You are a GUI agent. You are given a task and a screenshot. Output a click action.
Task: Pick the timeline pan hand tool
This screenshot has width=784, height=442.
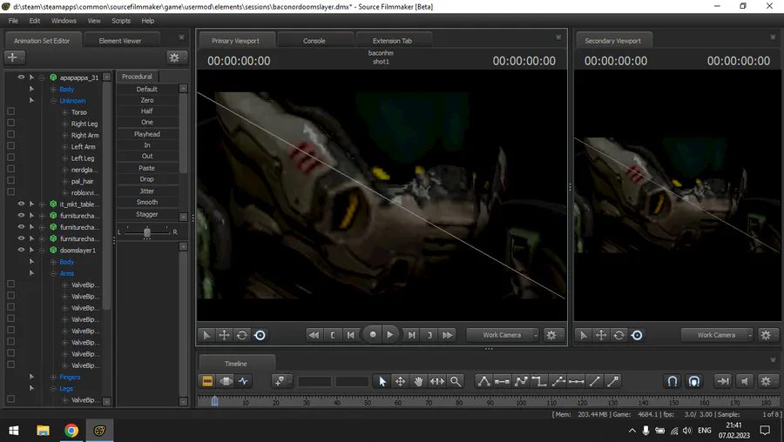coord(418,382)
